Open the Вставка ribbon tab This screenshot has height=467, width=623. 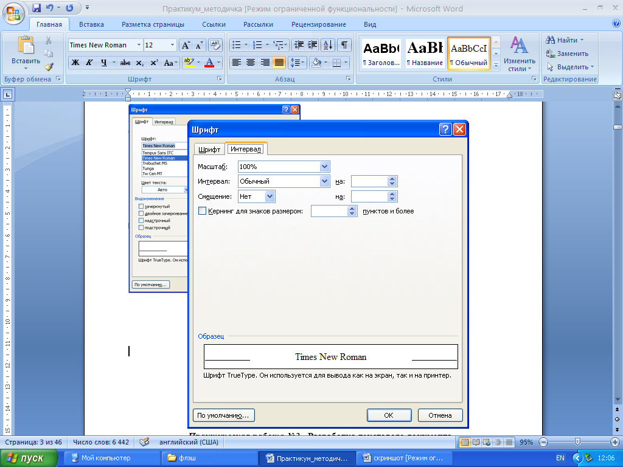click(91, 24)
